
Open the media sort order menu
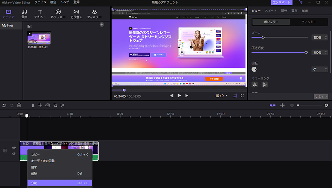click(x=29, y=26)
